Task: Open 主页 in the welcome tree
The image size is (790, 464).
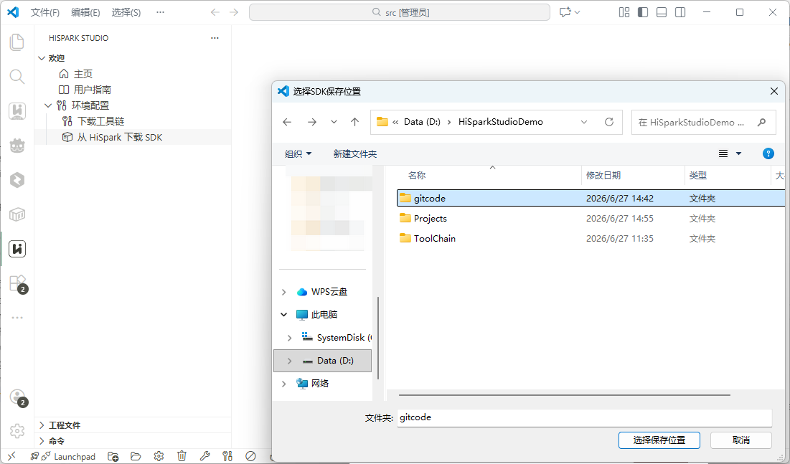Action: [x=83, y=74]
